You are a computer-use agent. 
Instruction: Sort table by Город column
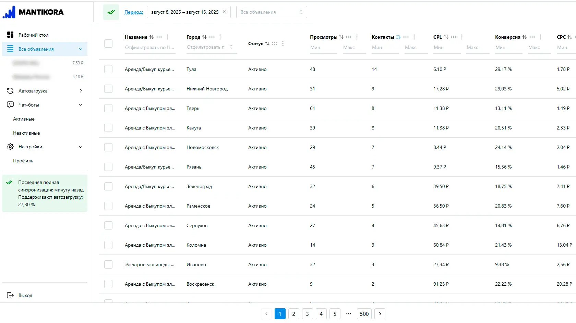[204, 37]
